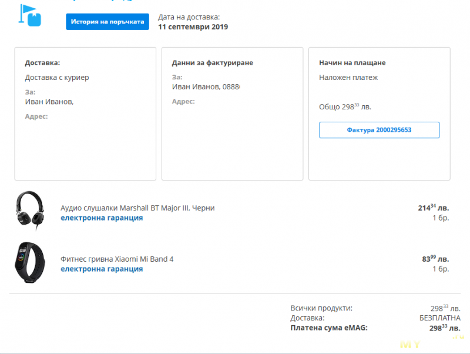Image resolution: width=470 pixels, height=354 pixels.
Task: Open История на поръчката order history
Action: coord(108,22)
